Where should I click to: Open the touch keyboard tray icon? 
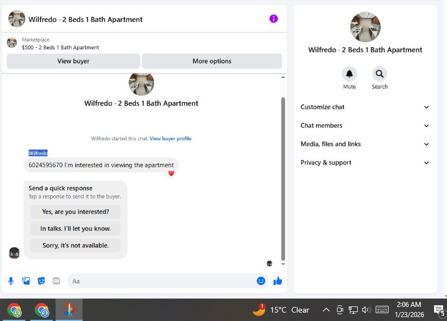(382, 310)
